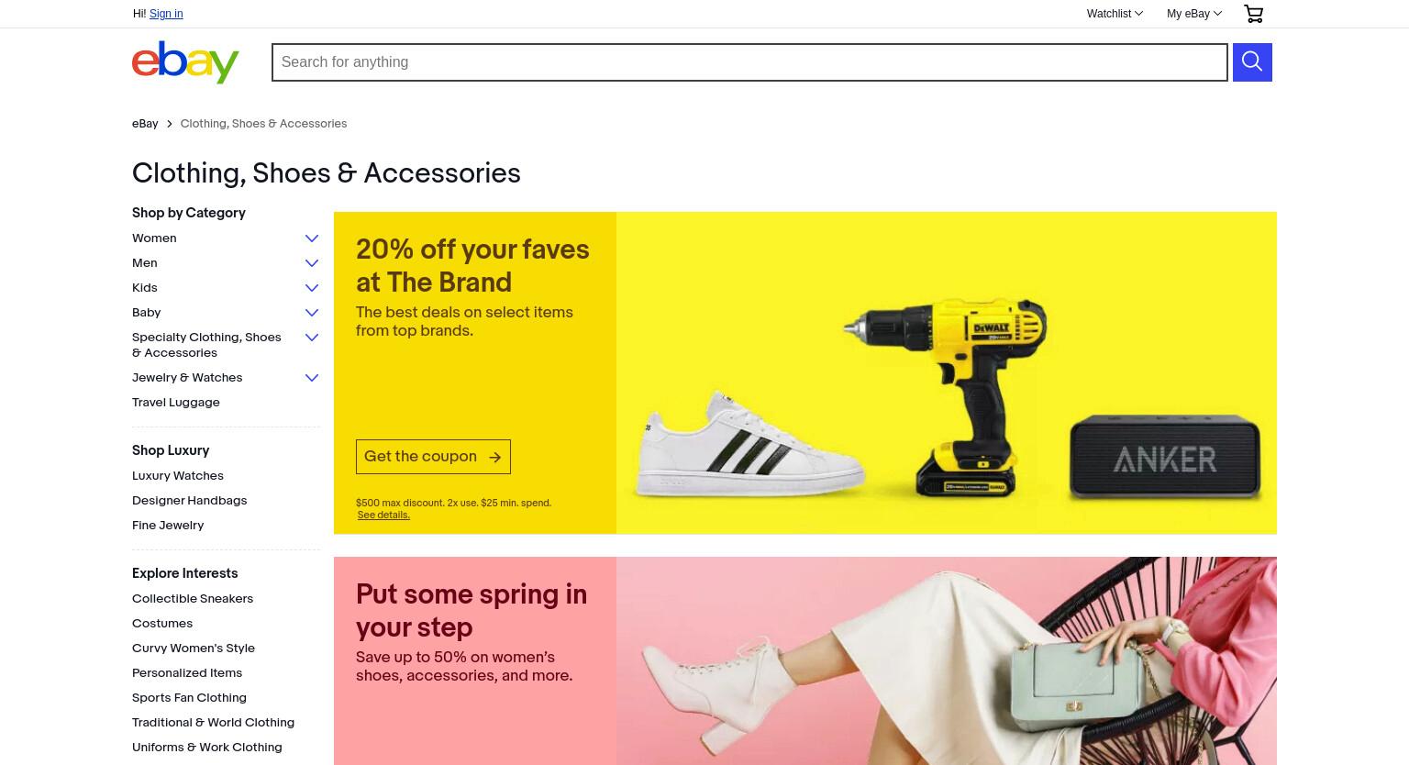Expand the Jewelry & Watches chevron
The width and height of the screenshot is (1409, 765).
pos(312,378)
